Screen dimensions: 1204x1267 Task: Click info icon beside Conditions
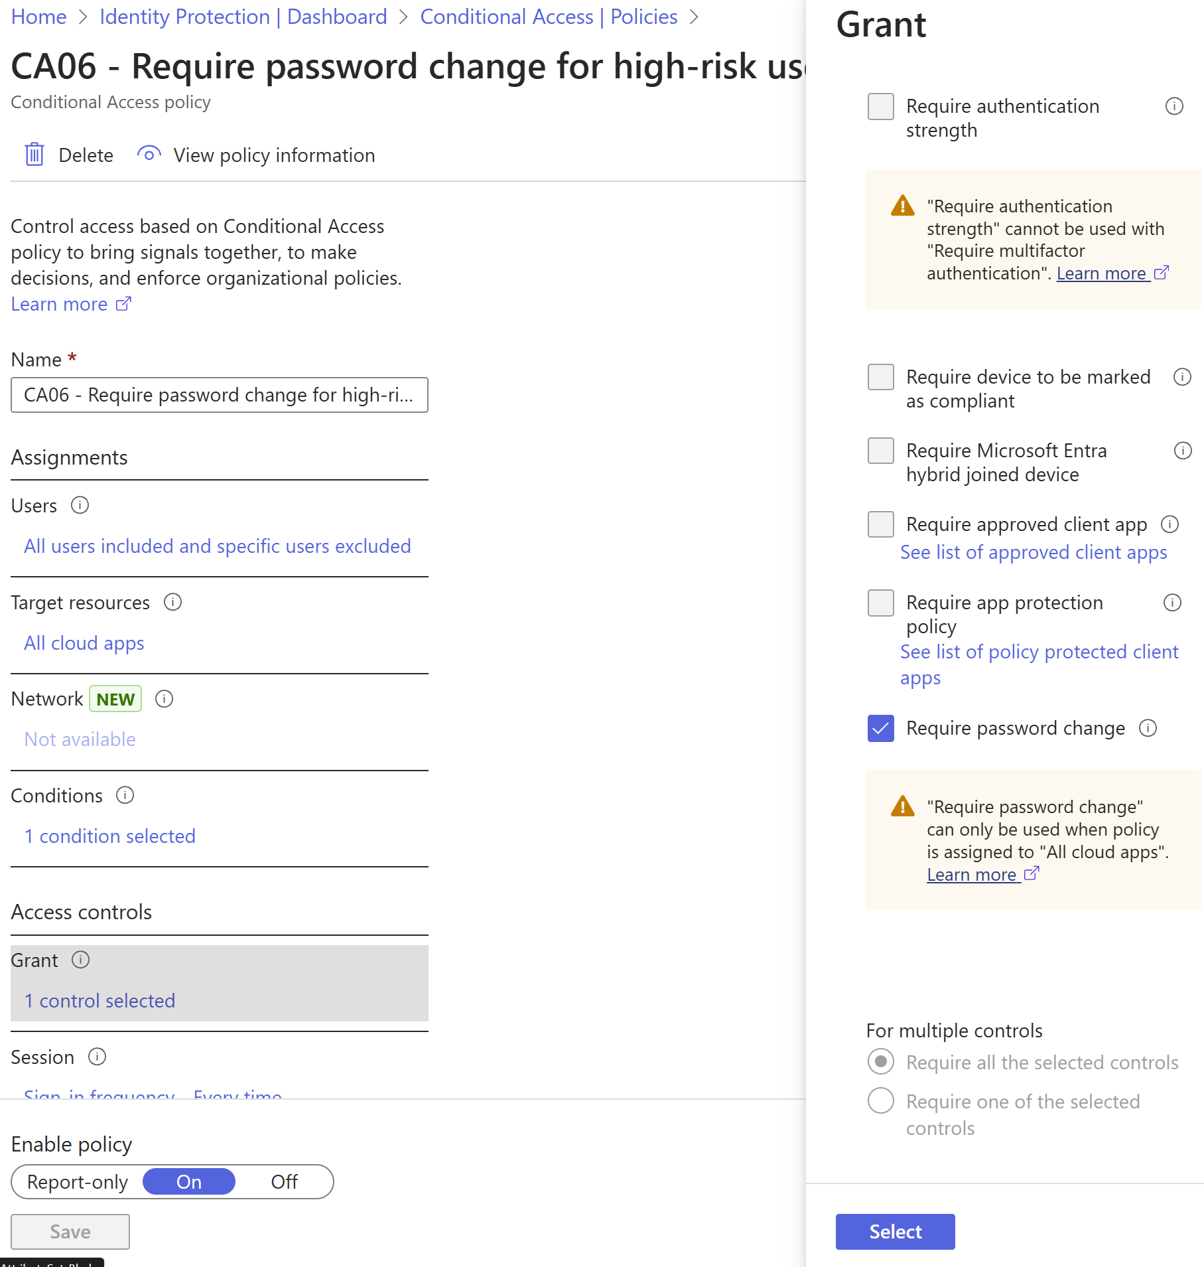[125, 795]
